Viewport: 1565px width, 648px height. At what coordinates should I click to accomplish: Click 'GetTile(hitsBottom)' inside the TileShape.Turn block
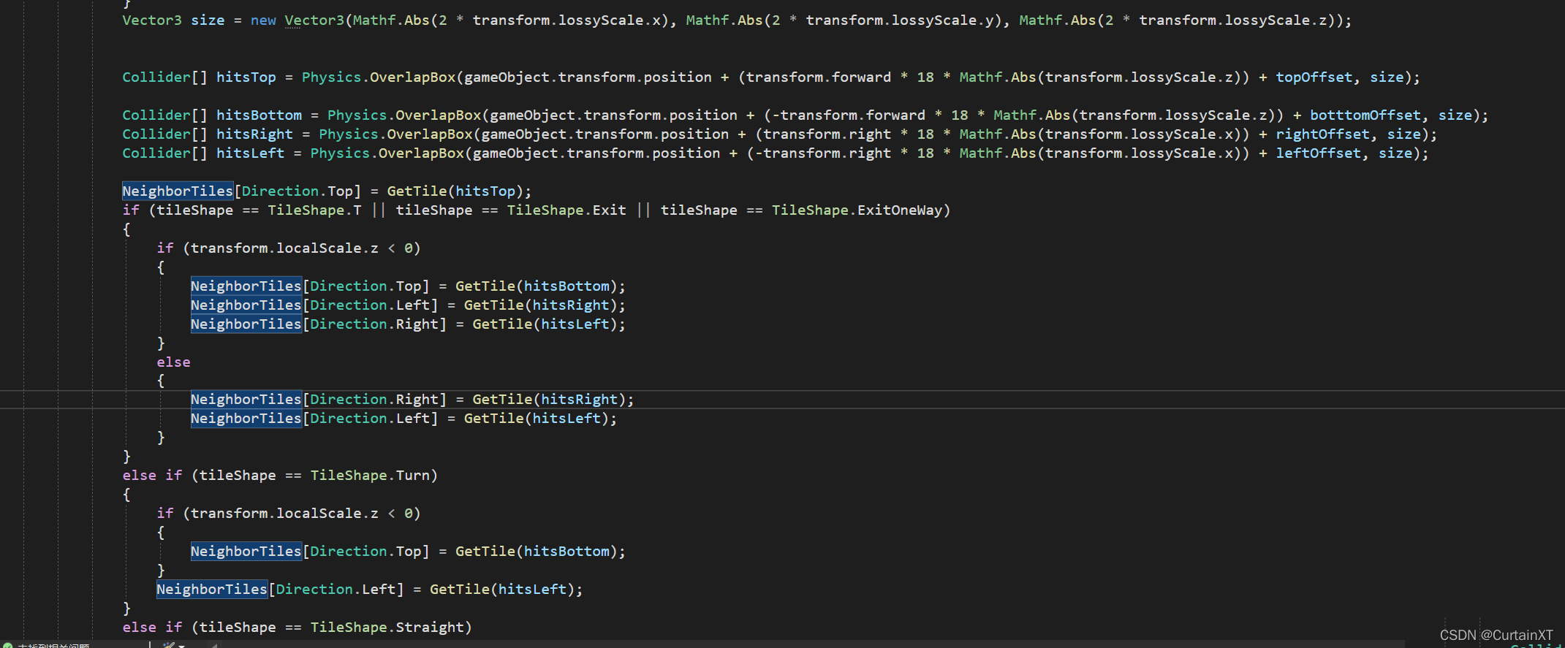536,552
